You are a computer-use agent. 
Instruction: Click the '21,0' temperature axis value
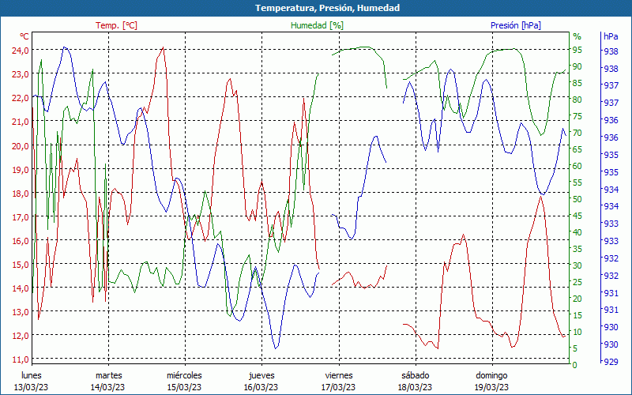(x=21, y=122)
